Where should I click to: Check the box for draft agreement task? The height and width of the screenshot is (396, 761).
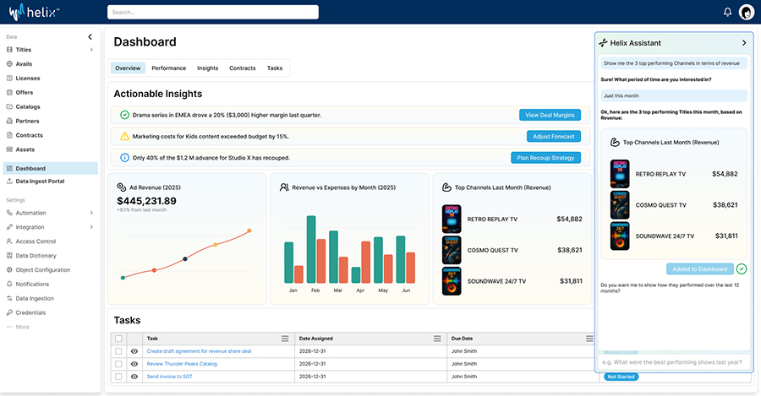(118, 351)
